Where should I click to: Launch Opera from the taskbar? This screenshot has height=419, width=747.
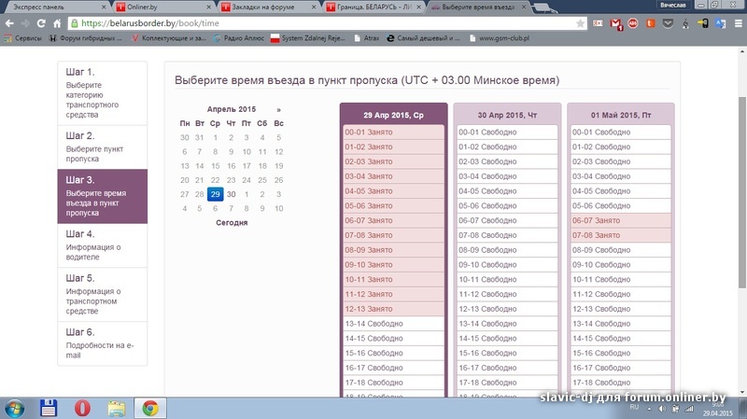click(82, 409)
